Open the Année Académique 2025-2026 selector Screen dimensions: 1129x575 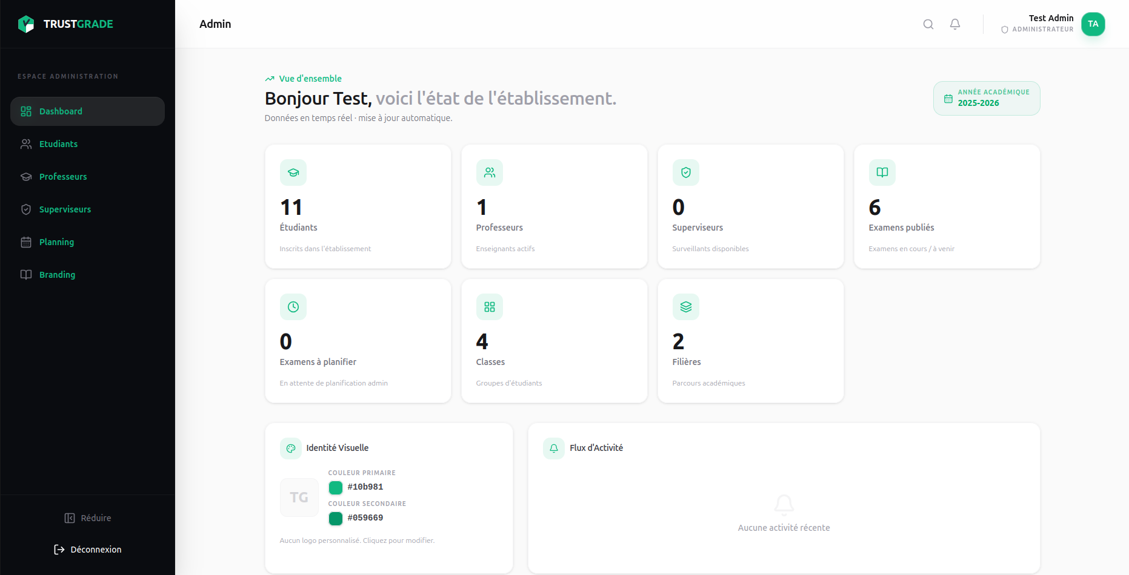[x=986, y=98]
